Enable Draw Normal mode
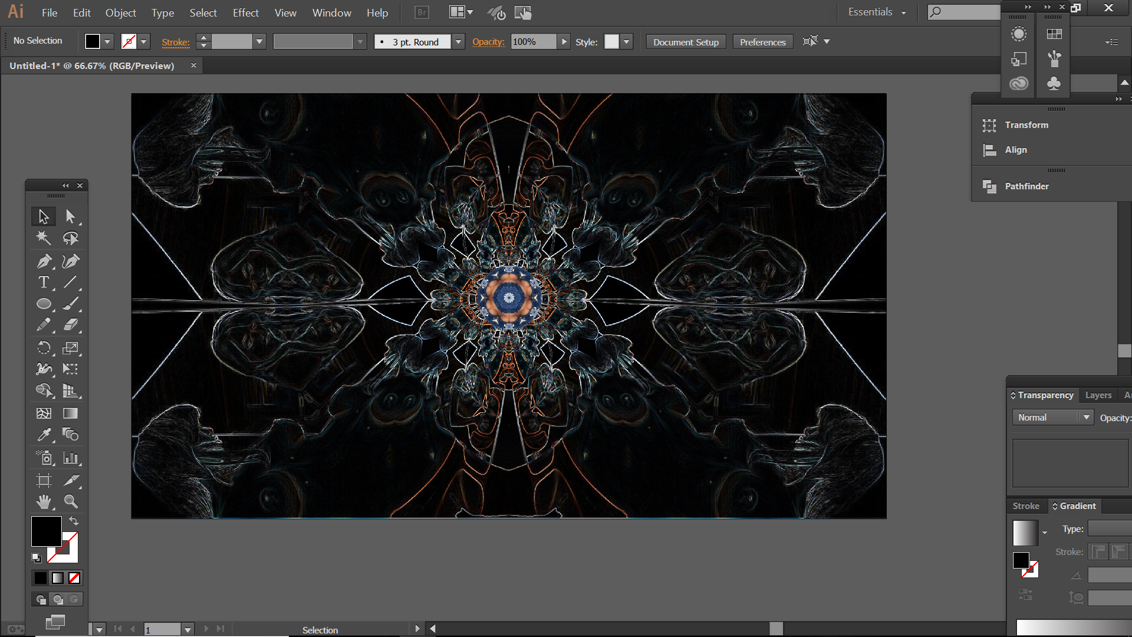This screenshot has width=1132, height=637. pos(41,600)
